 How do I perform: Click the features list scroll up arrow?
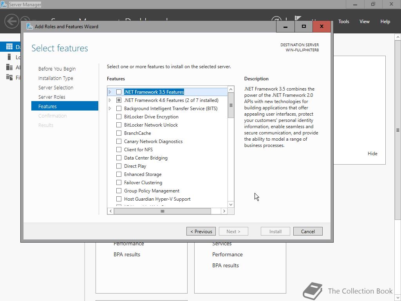[231, 89]
